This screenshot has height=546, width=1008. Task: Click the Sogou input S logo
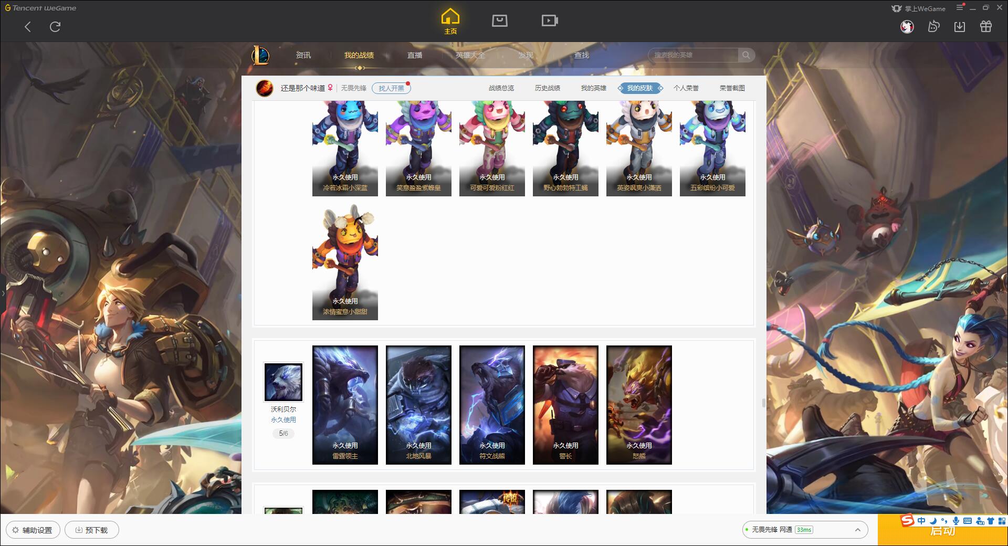click(907, 521)
